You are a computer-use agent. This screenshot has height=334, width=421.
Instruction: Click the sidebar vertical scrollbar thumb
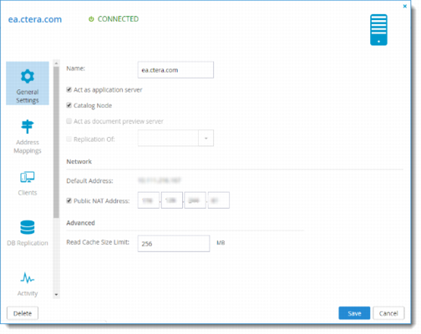[56, 142]
